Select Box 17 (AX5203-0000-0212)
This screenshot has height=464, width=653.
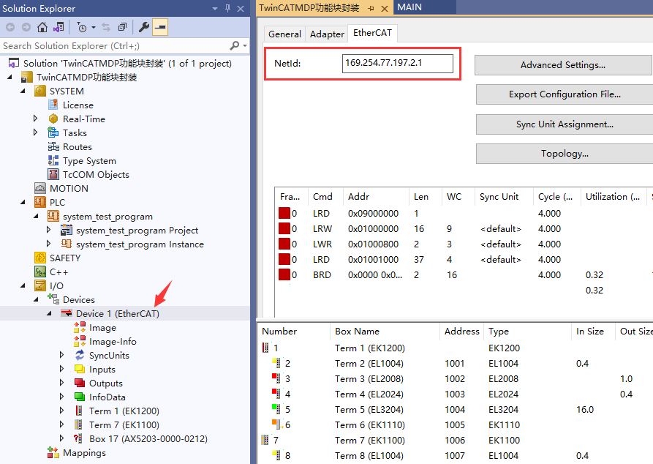click(x=148, y=438)
